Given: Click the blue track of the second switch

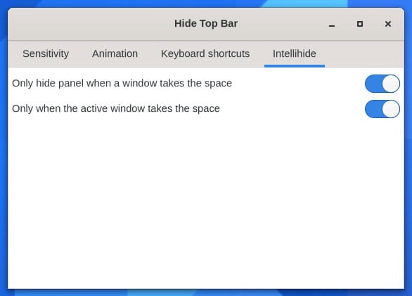Looking at the screenshot, I should [373, 109].
